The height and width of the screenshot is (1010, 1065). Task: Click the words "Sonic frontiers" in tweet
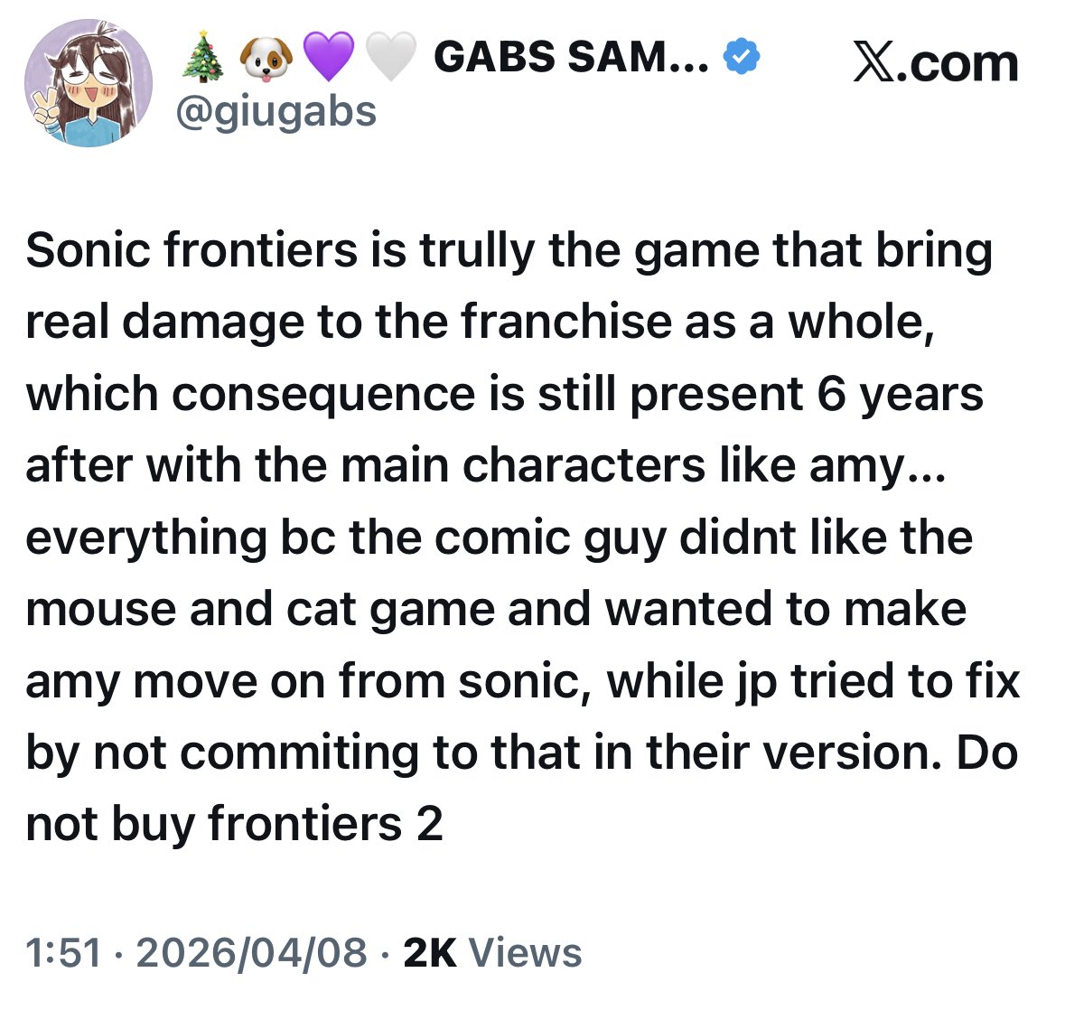(192, 250)
